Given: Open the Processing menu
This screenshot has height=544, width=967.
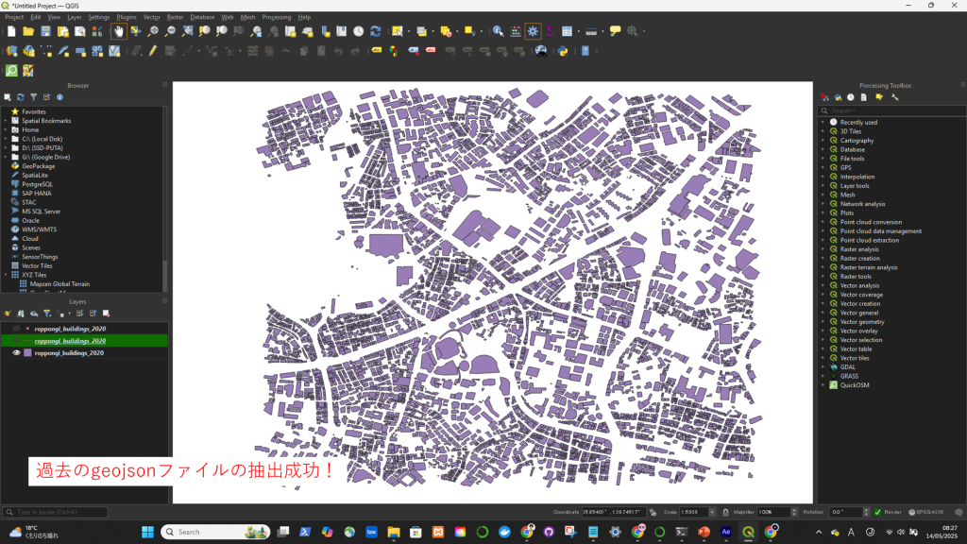Looking at the screenshot, I should 277,17.
